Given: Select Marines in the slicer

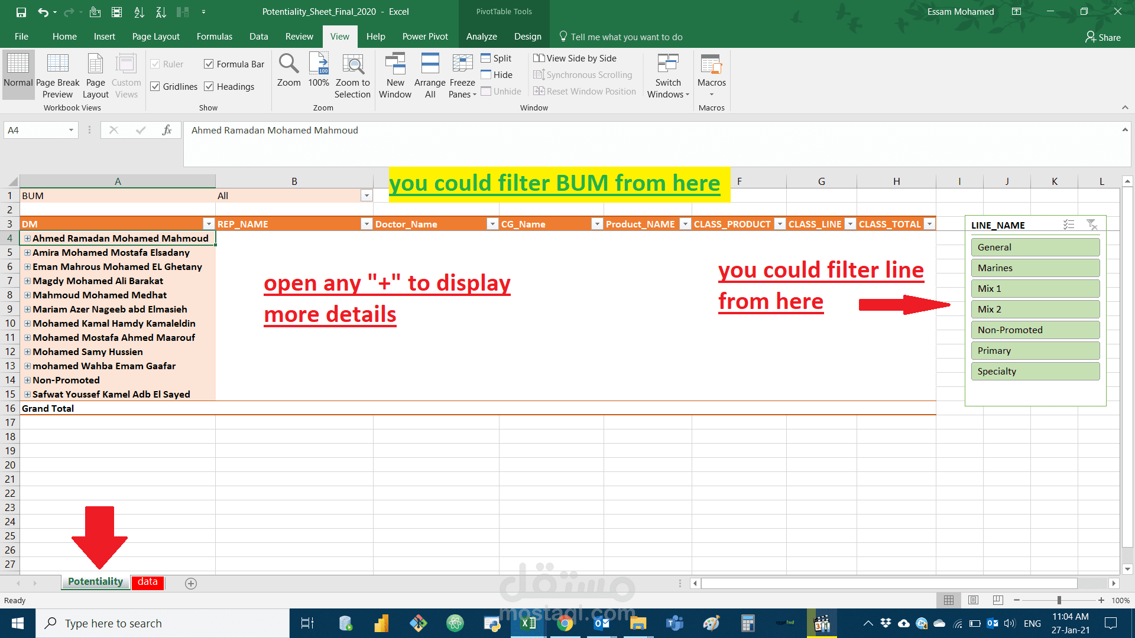Looking at the screenshot, I should pos(1035,268).
